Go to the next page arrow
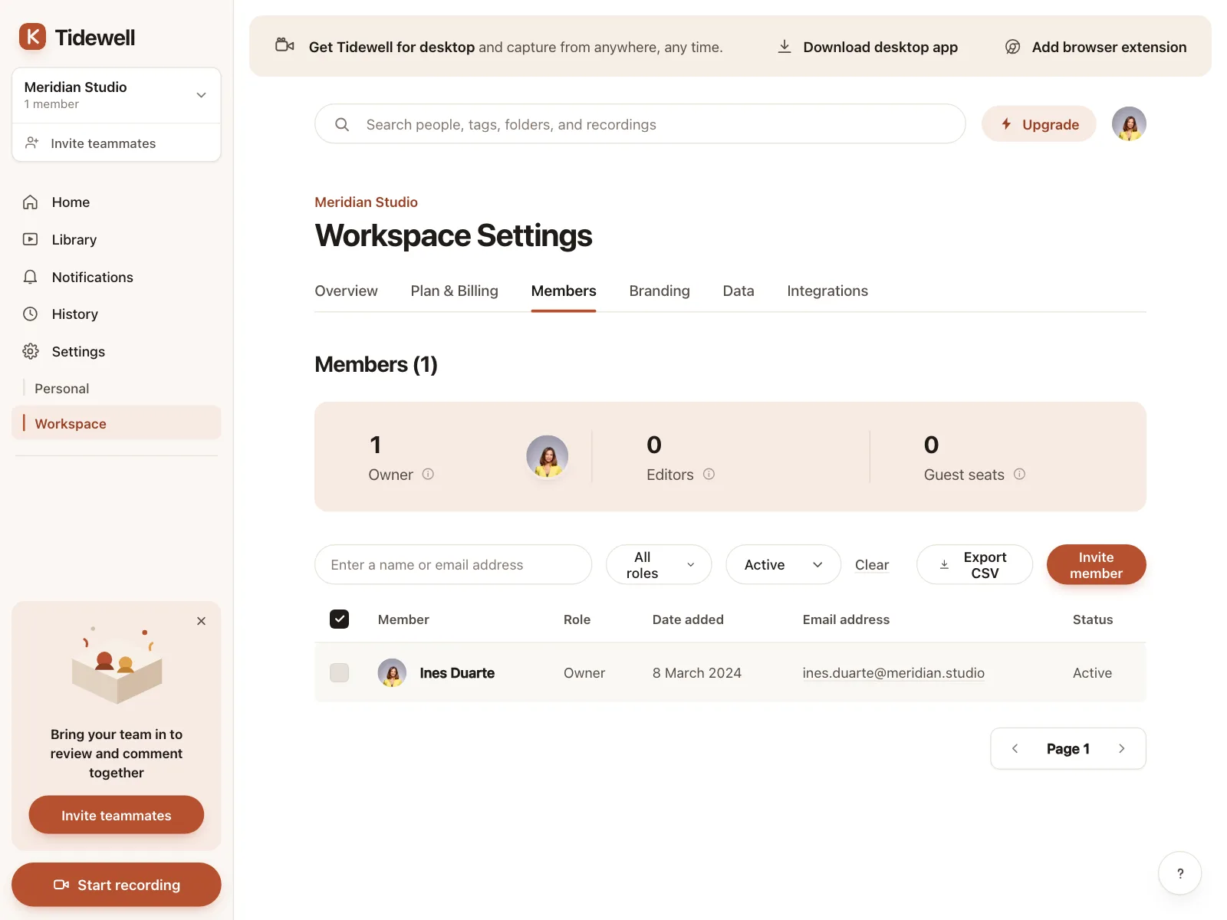The width and height of the screenshot is (1227, 920). pos(1122,748)
